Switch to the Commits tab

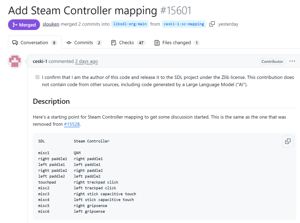84,43
